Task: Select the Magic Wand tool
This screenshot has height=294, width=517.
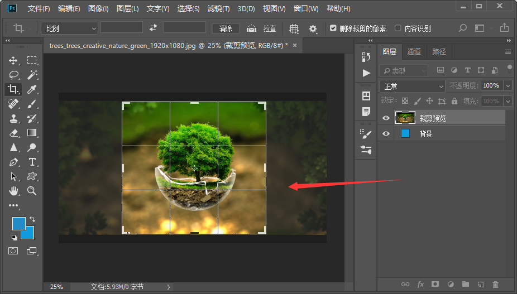Action: tap(32, 75)
